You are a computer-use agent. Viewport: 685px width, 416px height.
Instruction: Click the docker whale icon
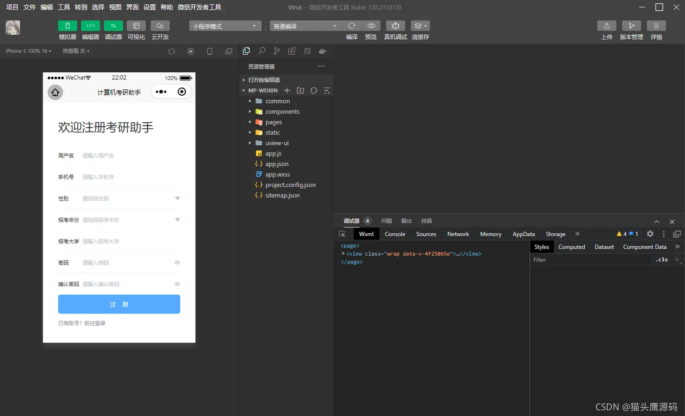coord(322,51)
